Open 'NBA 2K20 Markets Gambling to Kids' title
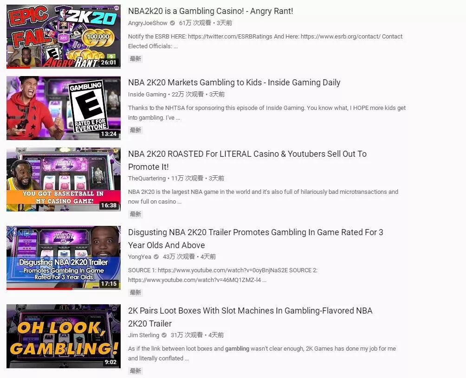Viewport: 466px width, 378px height. click(234, 82)
